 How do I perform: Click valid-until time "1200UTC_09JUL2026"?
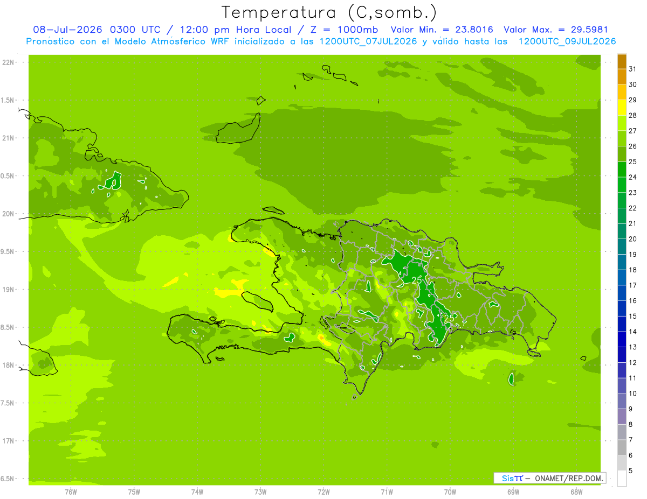click(x=567, y=41)
